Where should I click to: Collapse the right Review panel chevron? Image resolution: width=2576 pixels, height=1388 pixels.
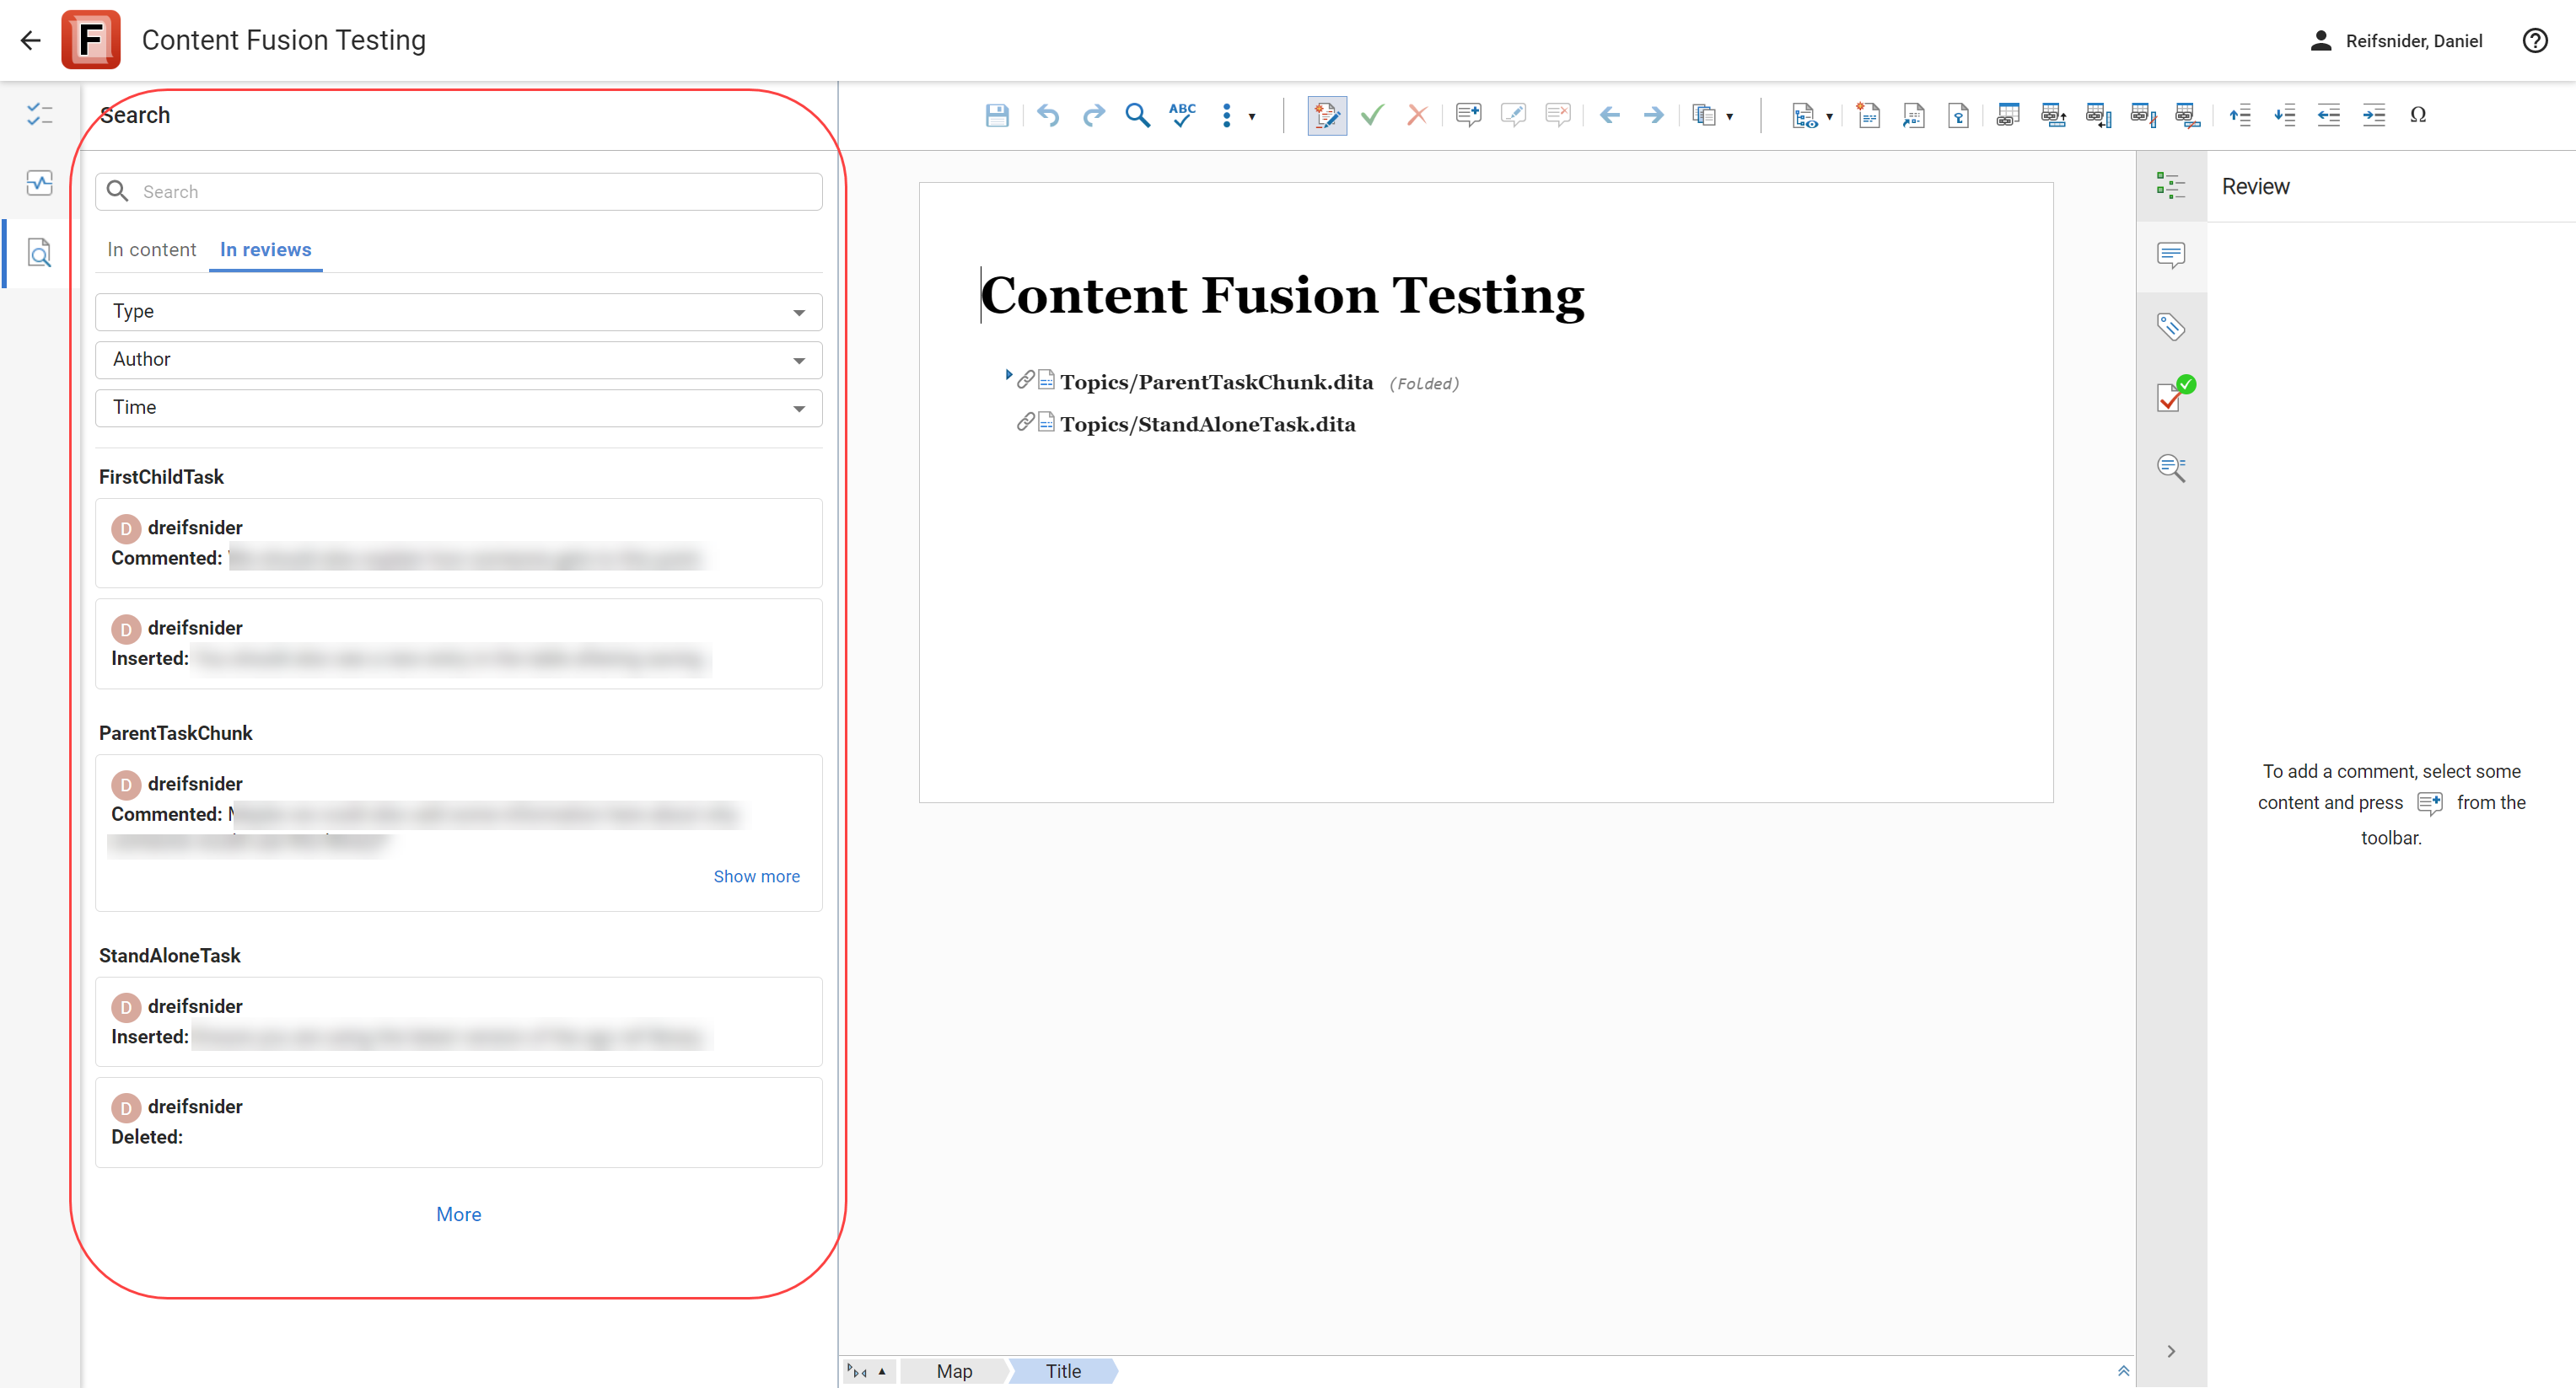coord(2171,1351)
